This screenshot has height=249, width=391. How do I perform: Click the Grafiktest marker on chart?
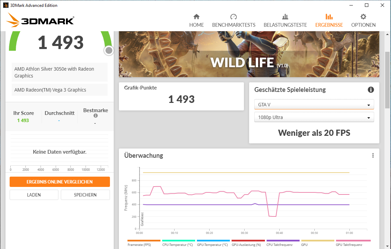[x=142, y=219]
